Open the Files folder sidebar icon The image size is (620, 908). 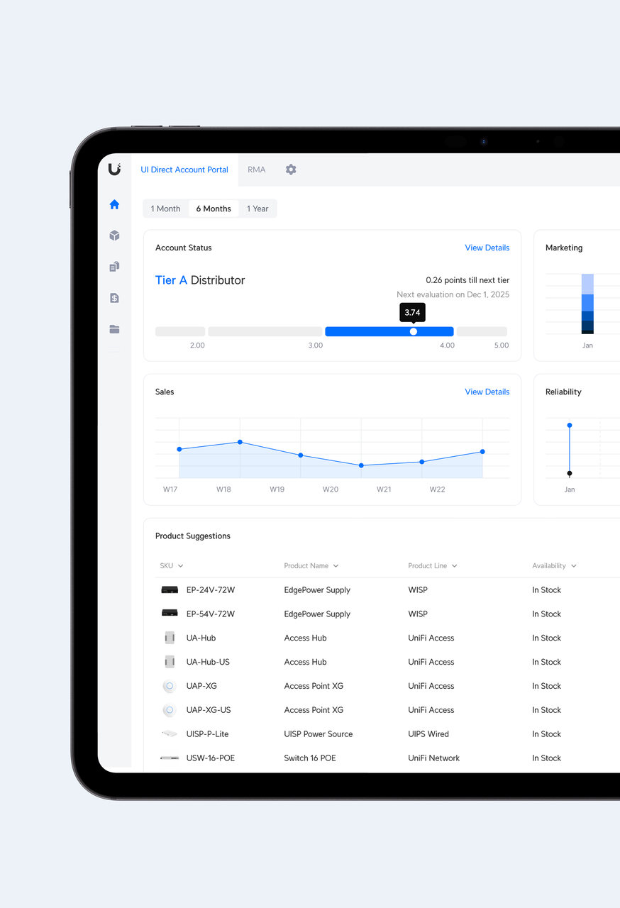coord(114,329)
